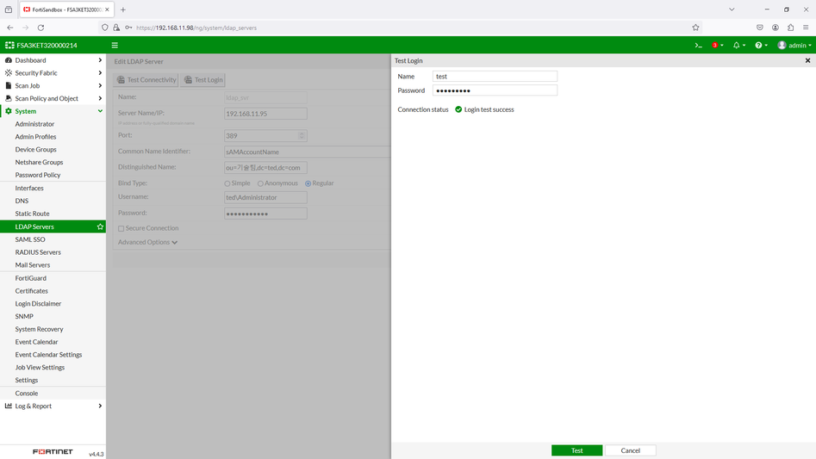Open RADIUS Servers menu item
Screen dimensions: 816x459
(x=38, y=252)
